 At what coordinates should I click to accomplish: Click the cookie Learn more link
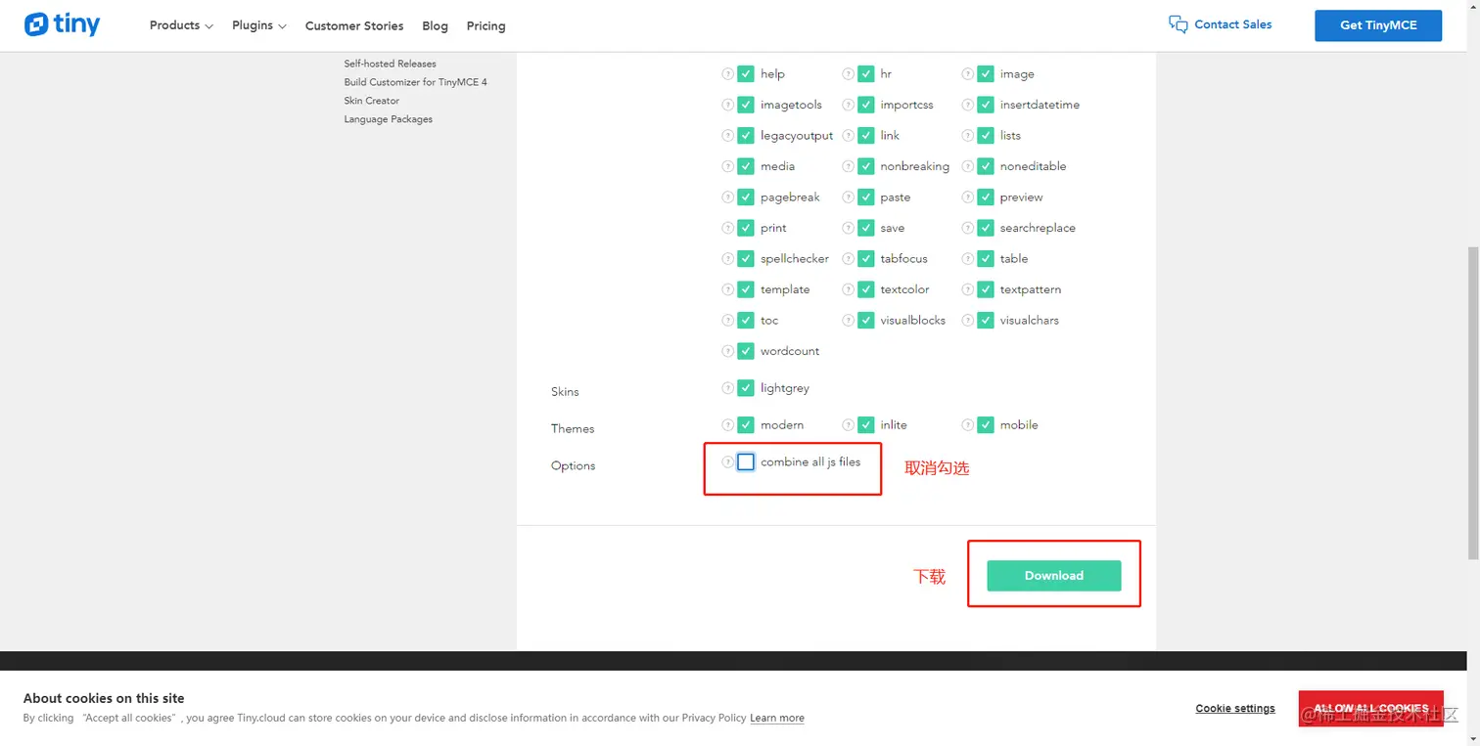pyautogui.click(x=777, y=718)
